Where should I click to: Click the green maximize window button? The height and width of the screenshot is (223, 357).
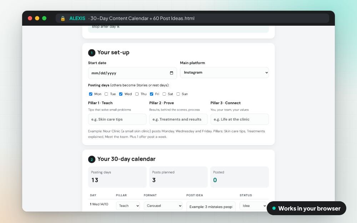click(x=44, y=18)
